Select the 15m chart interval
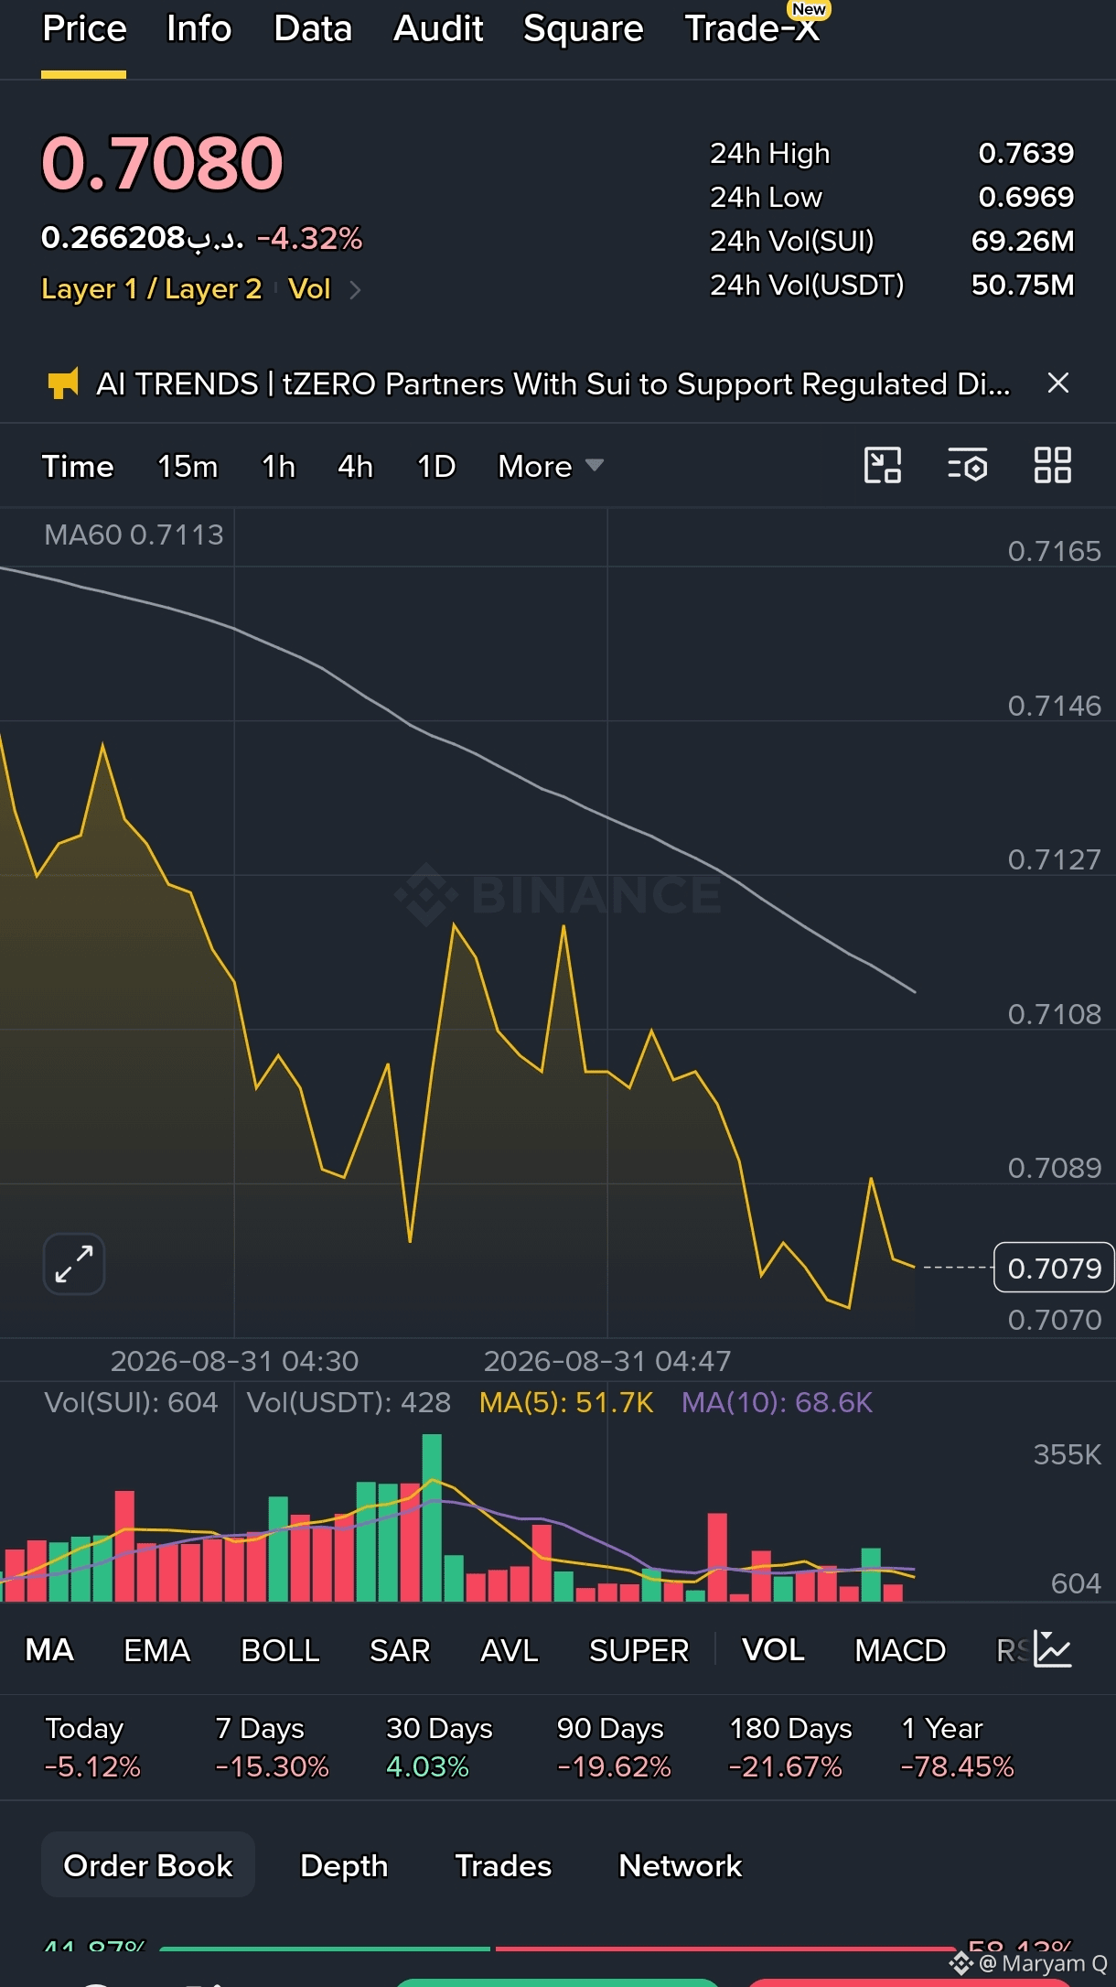1116x1987 pixels. 188,467
